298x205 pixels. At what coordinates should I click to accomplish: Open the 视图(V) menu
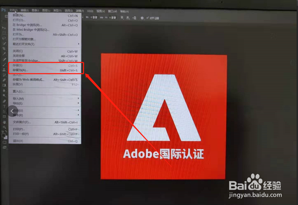click(101, 11)
